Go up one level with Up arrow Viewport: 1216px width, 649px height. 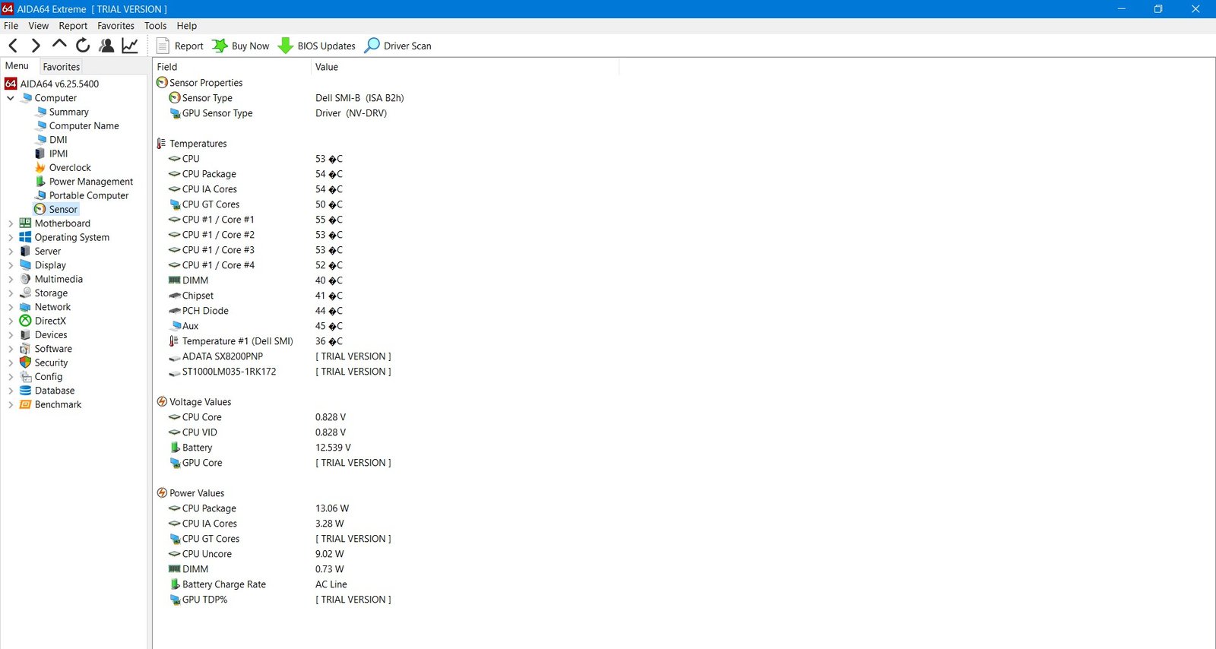(x=59, y=45)
